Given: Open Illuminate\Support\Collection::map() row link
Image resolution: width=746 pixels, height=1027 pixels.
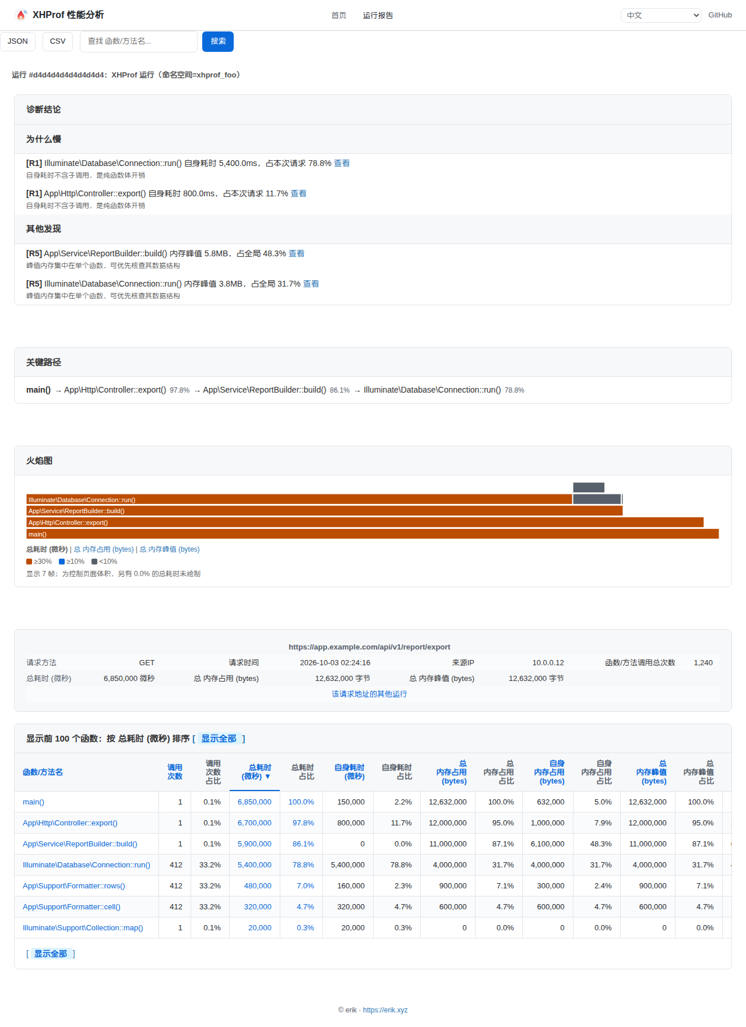Looking at the screenshot, I should [x=83, y=928].
